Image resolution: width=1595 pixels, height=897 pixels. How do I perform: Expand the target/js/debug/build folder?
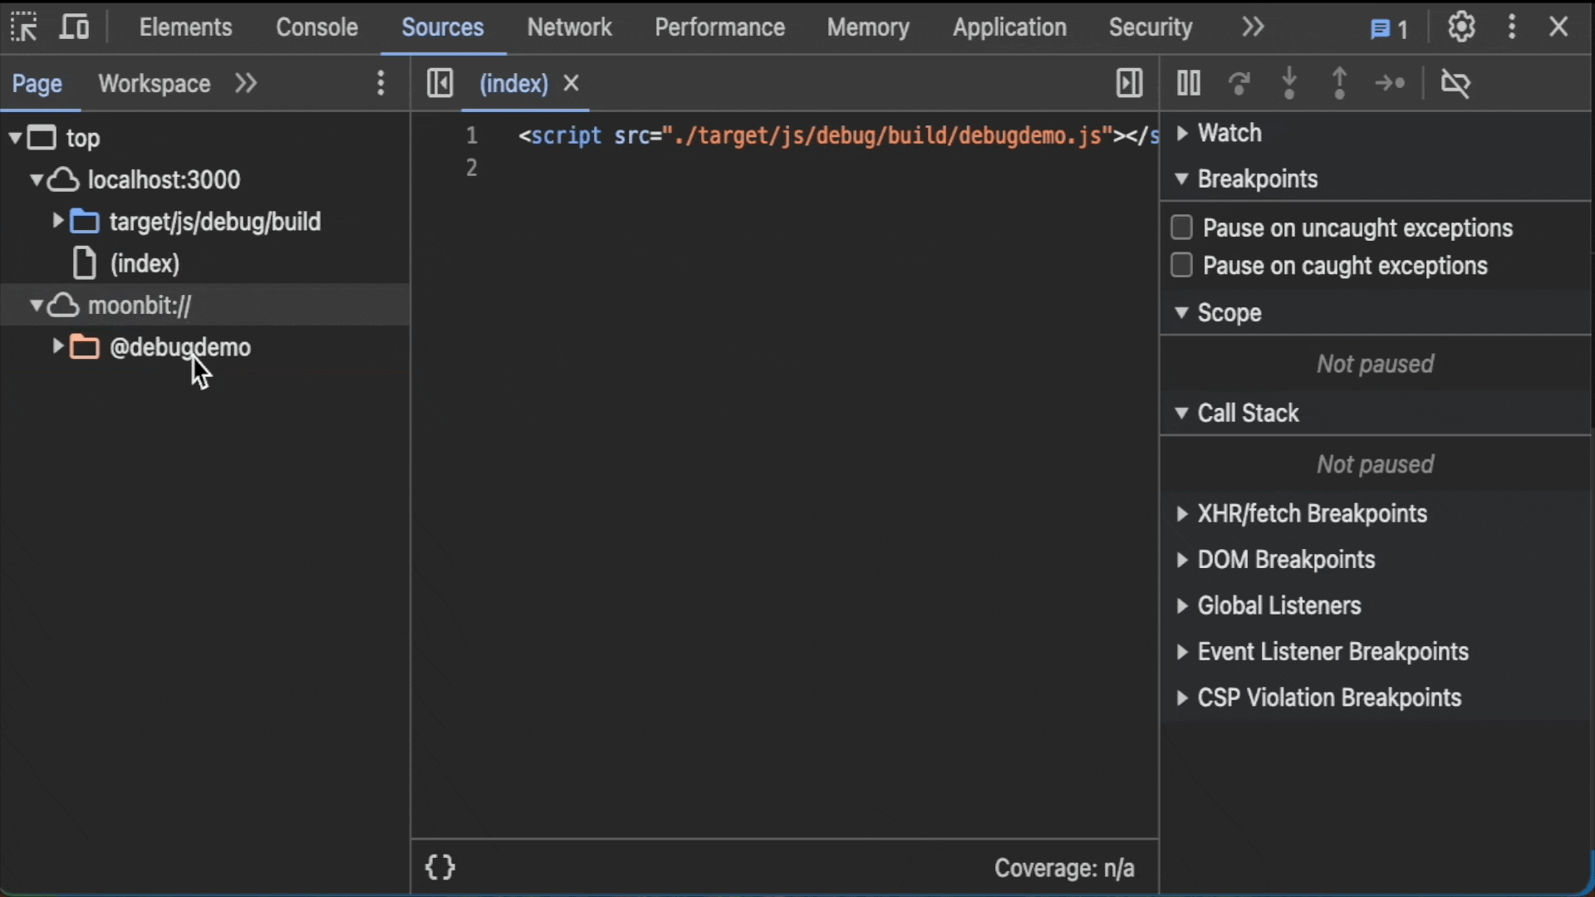click(x=59, y=221)
